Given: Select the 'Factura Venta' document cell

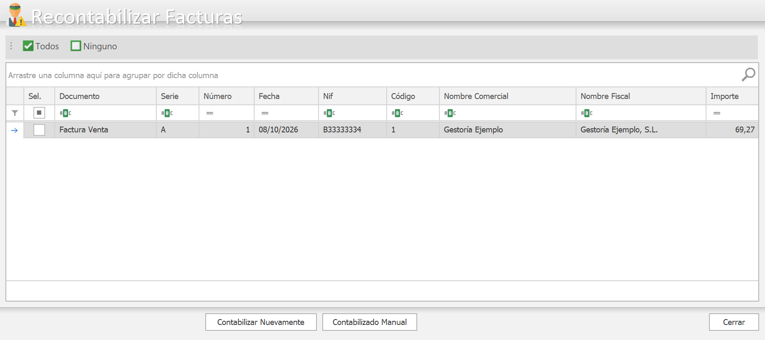Looking at the screenshot, I should tap(105, 130).
